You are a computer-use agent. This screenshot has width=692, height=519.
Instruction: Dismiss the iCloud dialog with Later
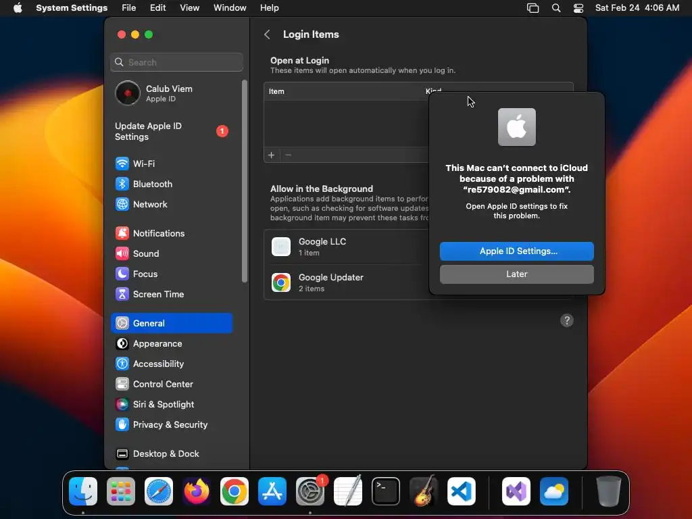pyautogui.click(x=517, y=274)
